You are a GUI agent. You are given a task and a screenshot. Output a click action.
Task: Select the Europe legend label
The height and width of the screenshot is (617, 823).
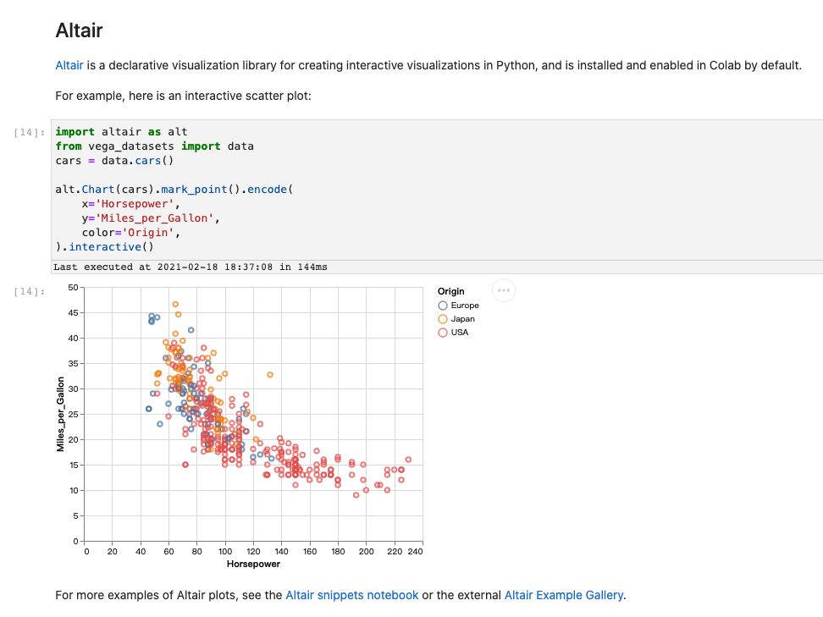tap(465, 306)
